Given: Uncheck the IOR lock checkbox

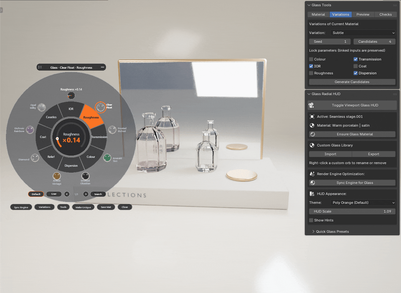Looking at the screenshot, I should pyautogui.click(x=311, y=66).
